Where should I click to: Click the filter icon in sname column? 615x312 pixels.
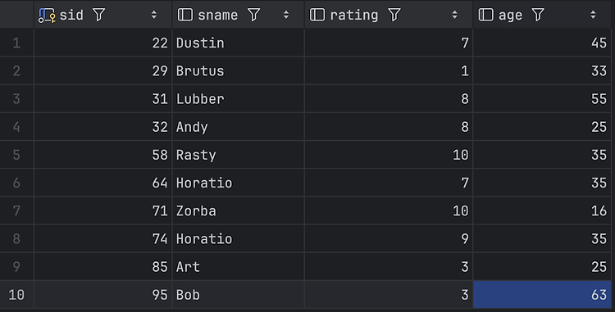(x=253, y=15)
